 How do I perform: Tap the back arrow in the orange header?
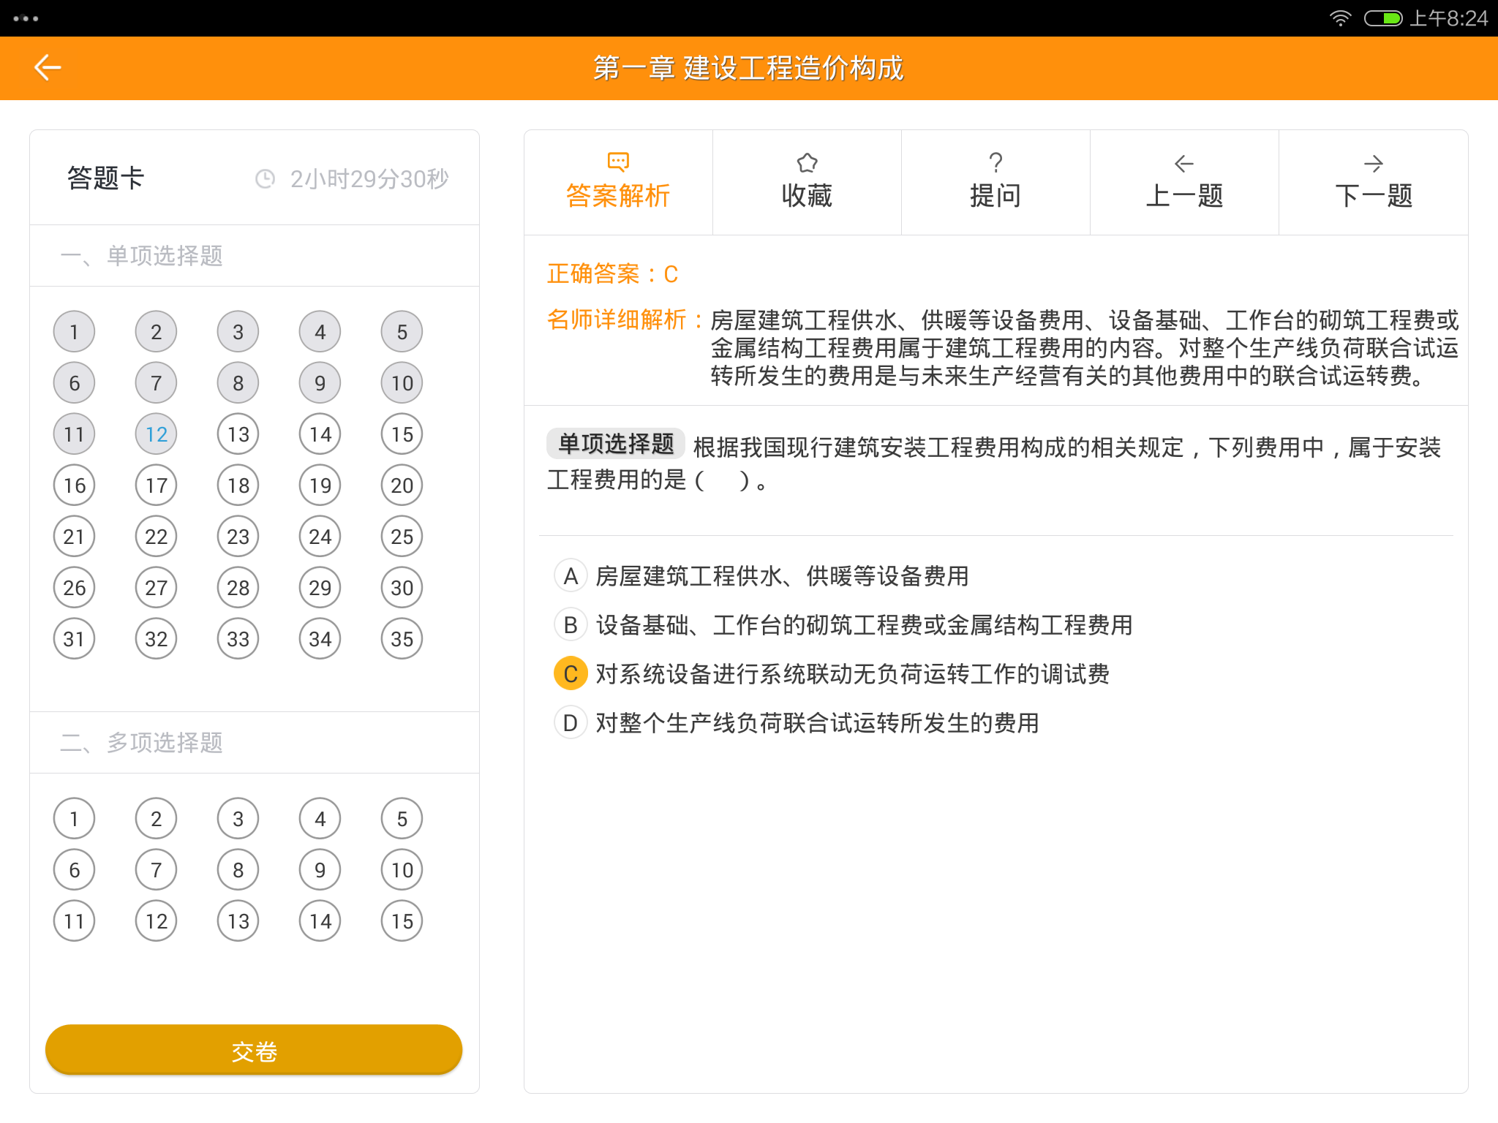pos(48,67)
